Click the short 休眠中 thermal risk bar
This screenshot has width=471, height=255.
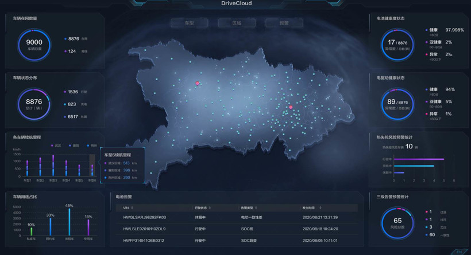(399, 172)
